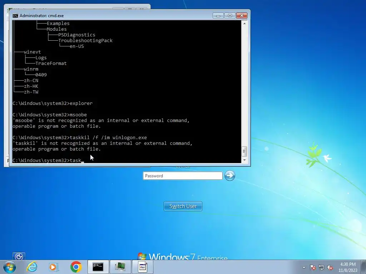The width and height of the screenshot is (366, 274).
Task: Close the Administrator cmd.exe window
Action: pos(242,16)
